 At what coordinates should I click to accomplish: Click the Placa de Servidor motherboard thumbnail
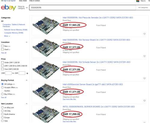tap(46, 25)
